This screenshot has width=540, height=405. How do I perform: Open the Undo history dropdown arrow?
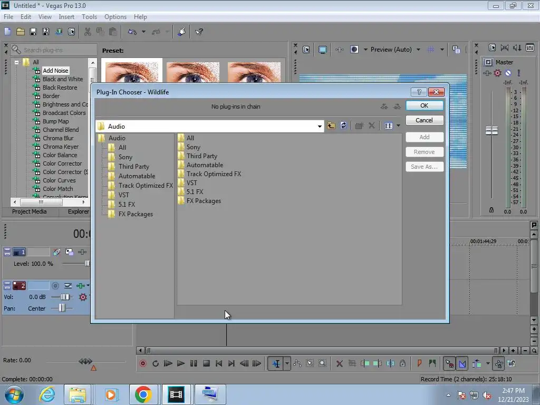click(143, 32)
